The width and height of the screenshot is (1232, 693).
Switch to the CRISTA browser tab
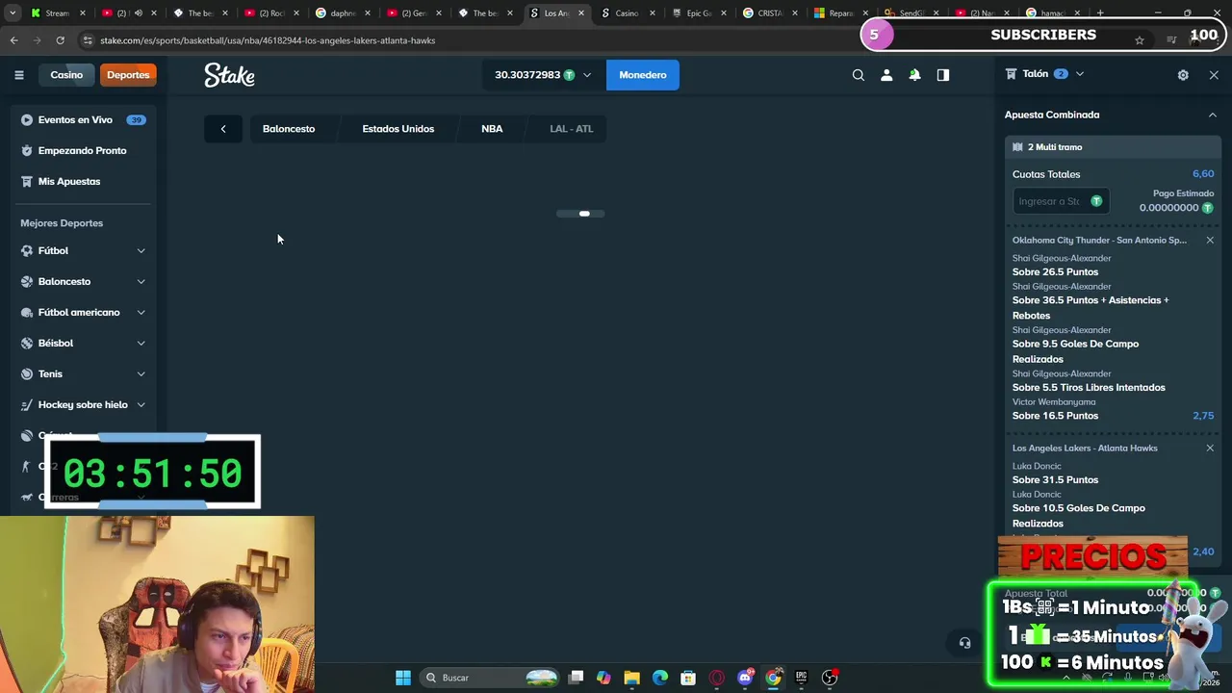tap(770, 13)
